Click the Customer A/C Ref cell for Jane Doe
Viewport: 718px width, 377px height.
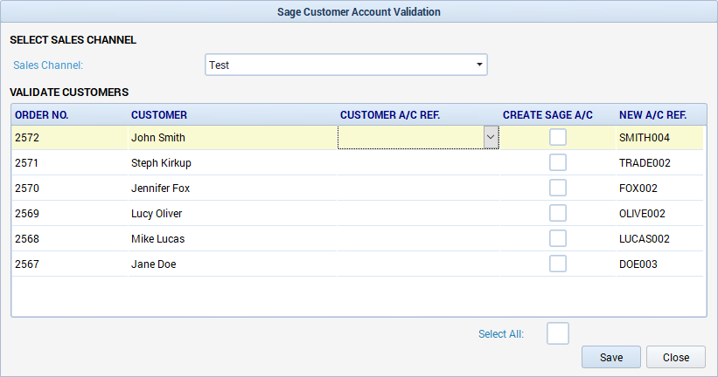tap(418, 264)
